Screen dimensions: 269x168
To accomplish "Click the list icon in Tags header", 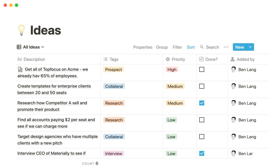I will coord(106,59).
